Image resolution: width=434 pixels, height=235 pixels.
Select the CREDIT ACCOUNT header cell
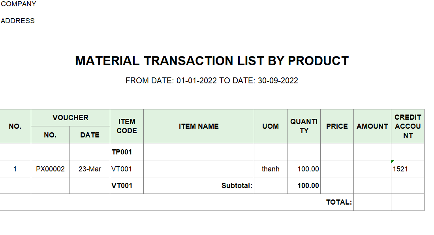pyautogui.click(x=408, y=126)
